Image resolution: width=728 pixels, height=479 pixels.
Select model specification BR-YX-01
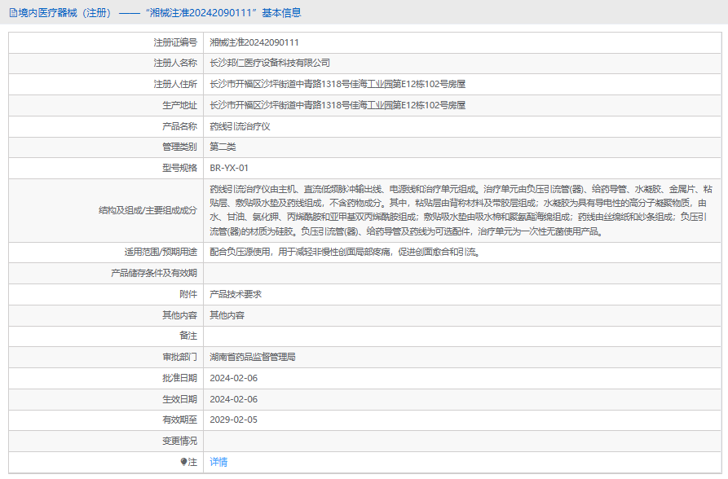pyautogui.click(x=229, y=168)
